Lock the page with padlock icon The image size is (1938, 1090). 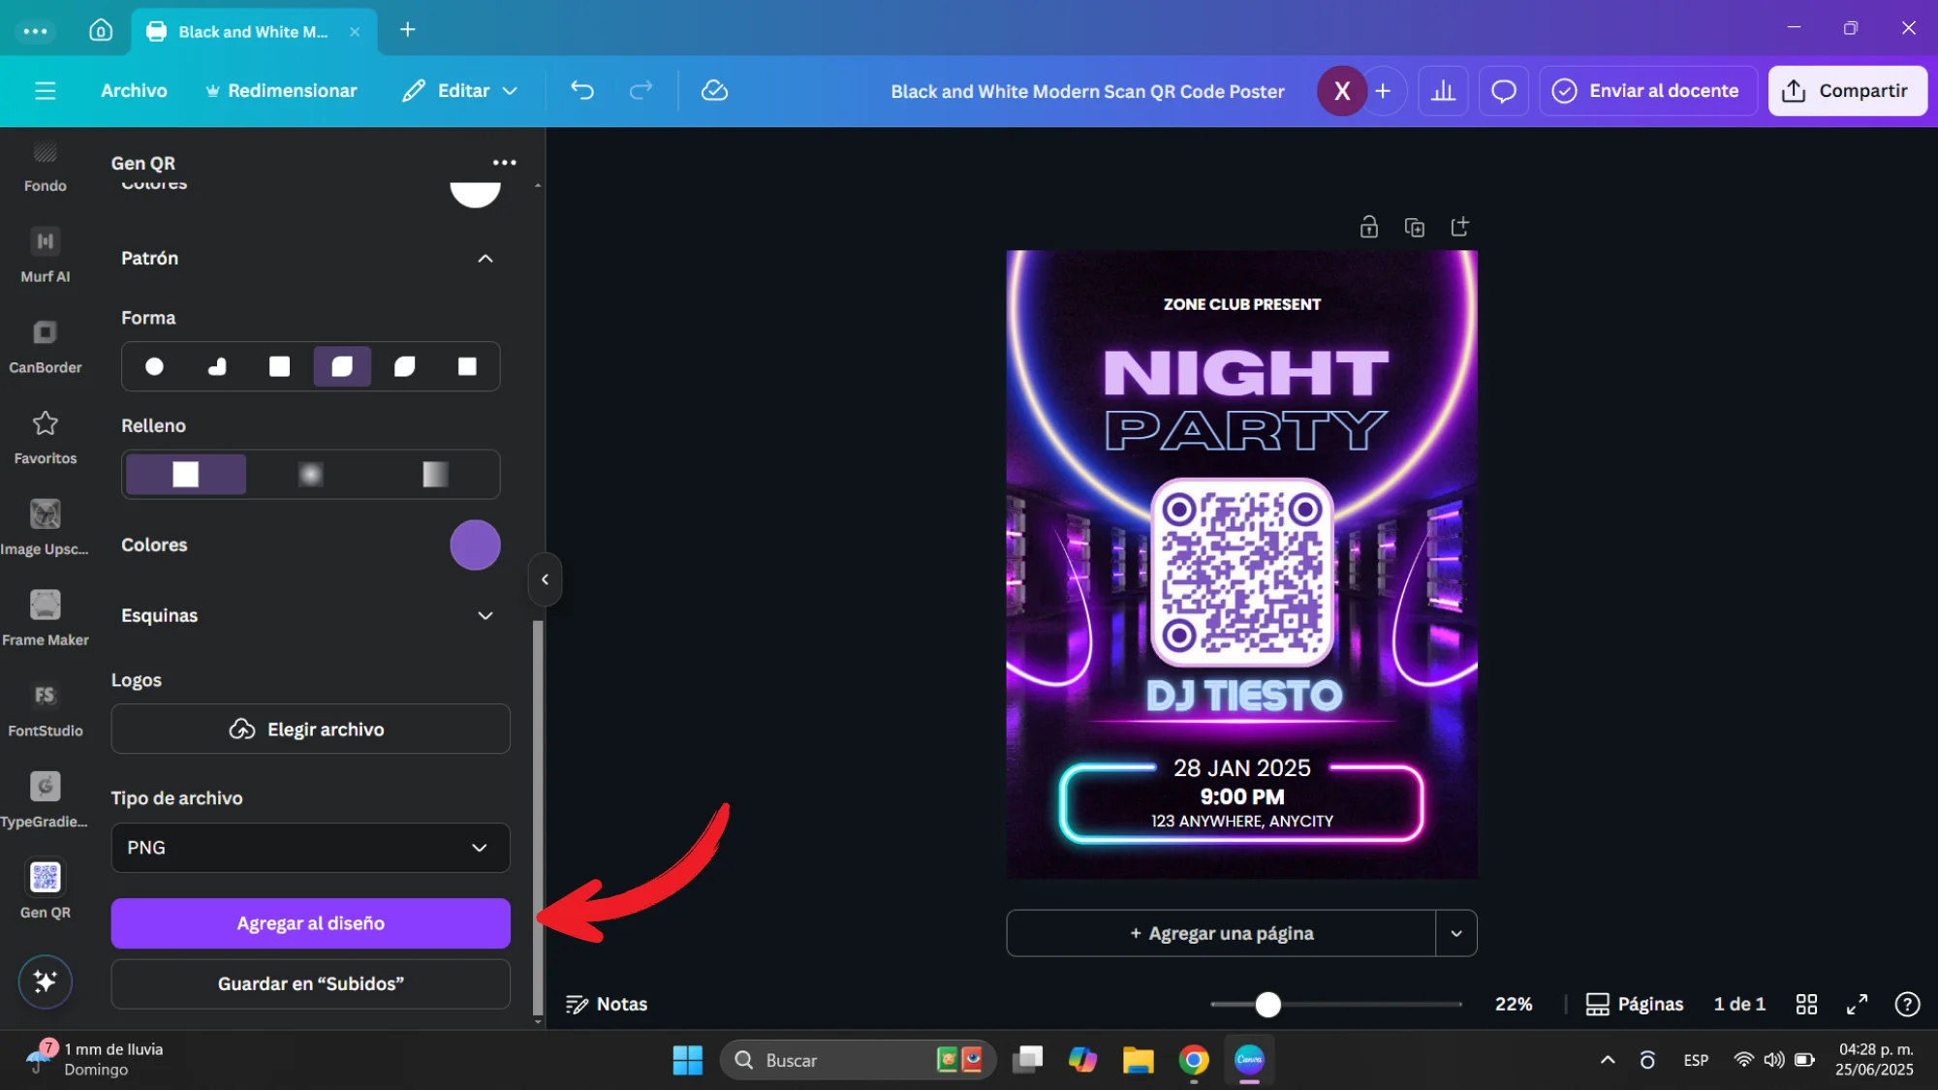click(1368, 227)
